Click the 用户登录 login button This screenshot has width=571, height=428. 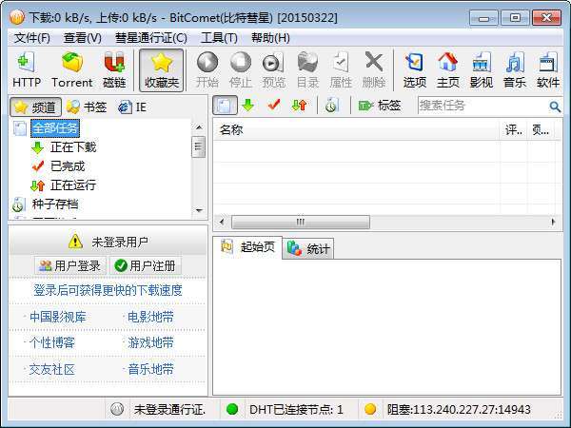tap(70, 265)
